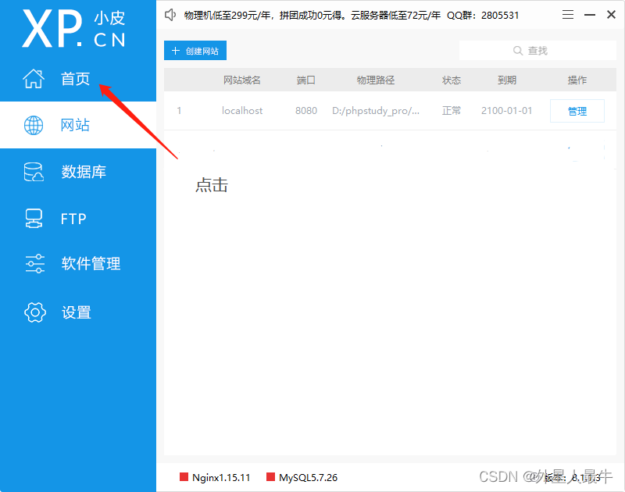Click the 端口 column header
The width and height of the screenshot is (625, 492).
306,80
